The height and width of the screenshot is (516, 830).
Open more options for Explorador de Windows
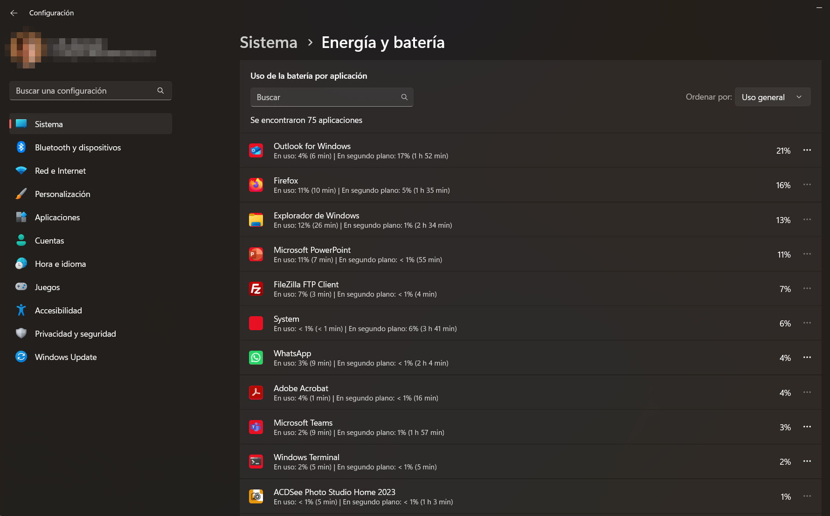point(807,219)
